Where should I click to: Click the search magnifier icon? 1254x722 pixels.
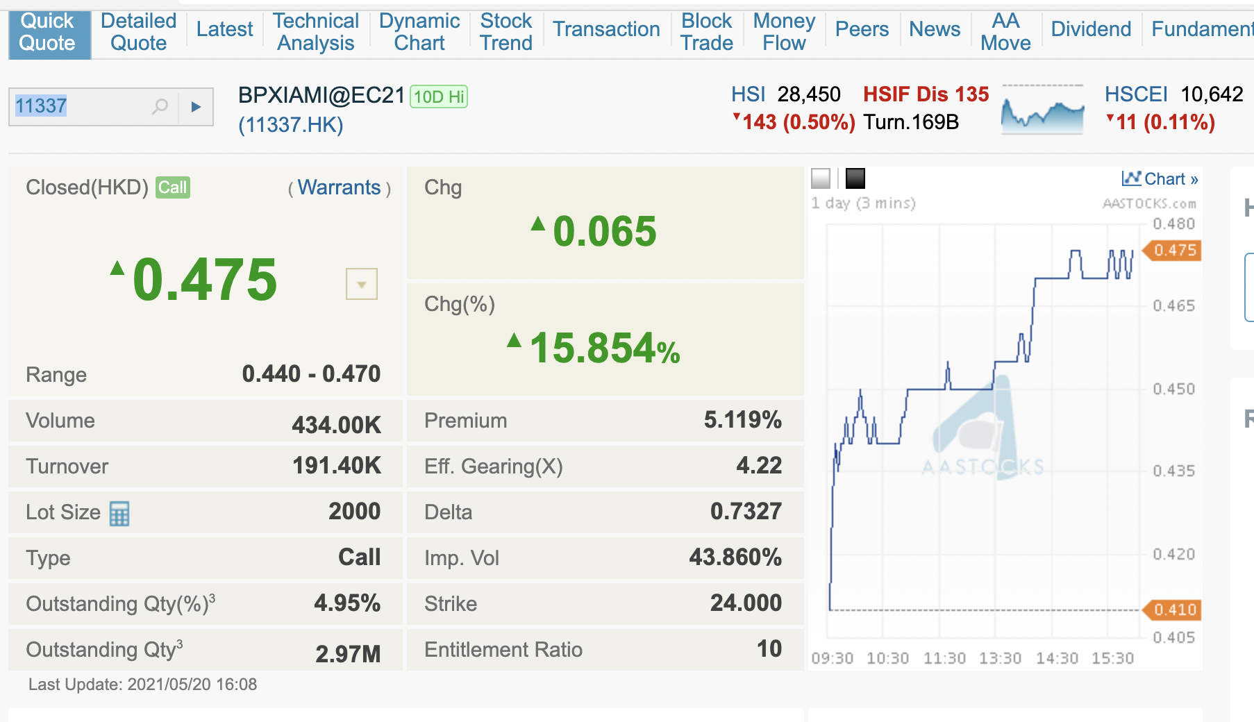click(x=160, y=106)
